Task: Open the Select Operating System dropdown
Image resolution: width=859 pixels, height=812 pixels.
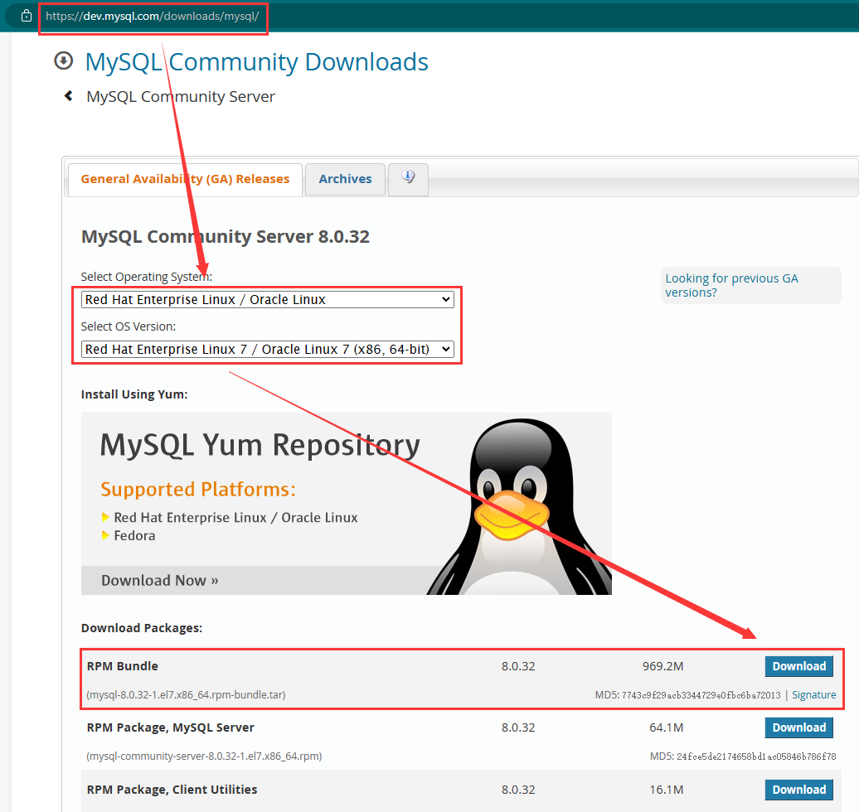Action: 268,299
